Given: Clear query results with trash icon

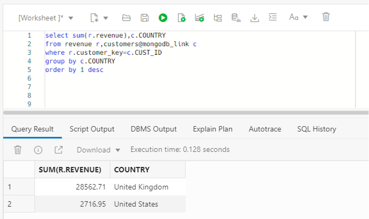Looking at the screenshot, I should pos(18,150).
